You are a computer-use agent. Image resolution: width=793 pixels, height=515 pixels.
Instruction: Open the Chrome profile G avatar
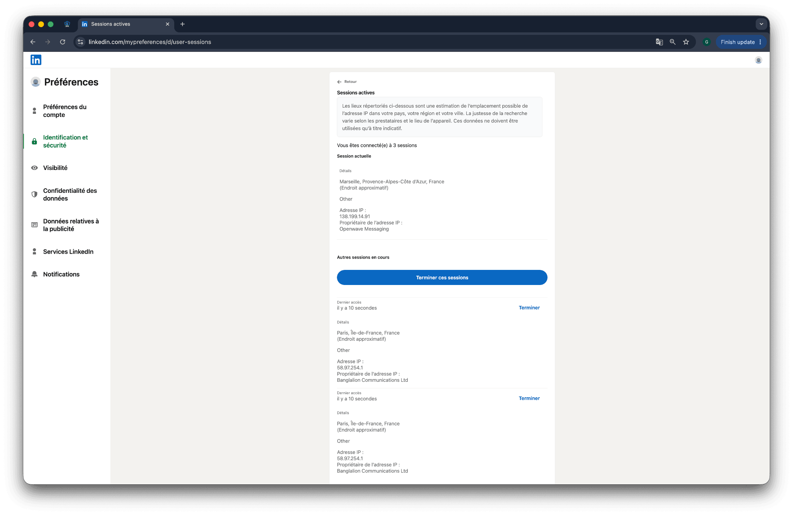(707, 42)
